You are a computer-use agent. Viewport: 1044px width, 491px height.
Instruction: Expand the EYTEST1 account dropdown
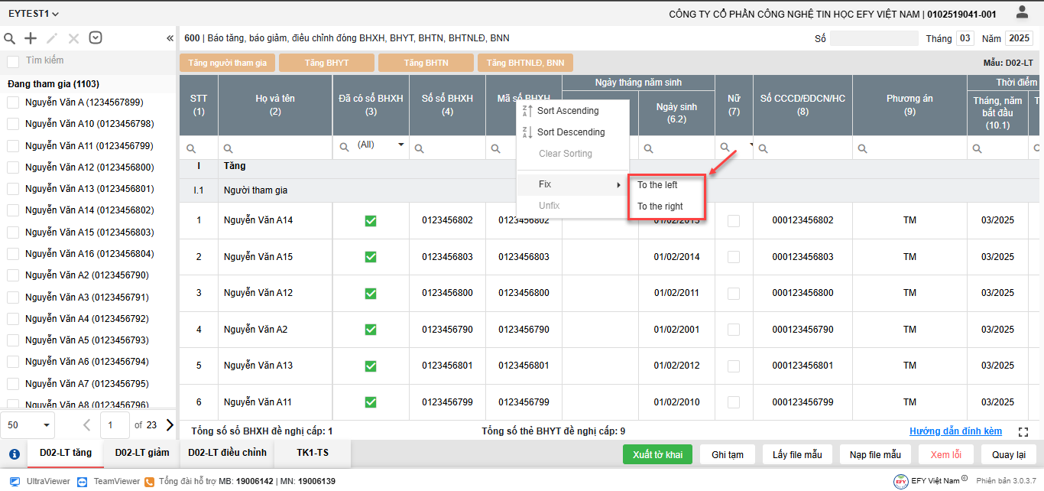pyautogui.click(x=34, y=14)
